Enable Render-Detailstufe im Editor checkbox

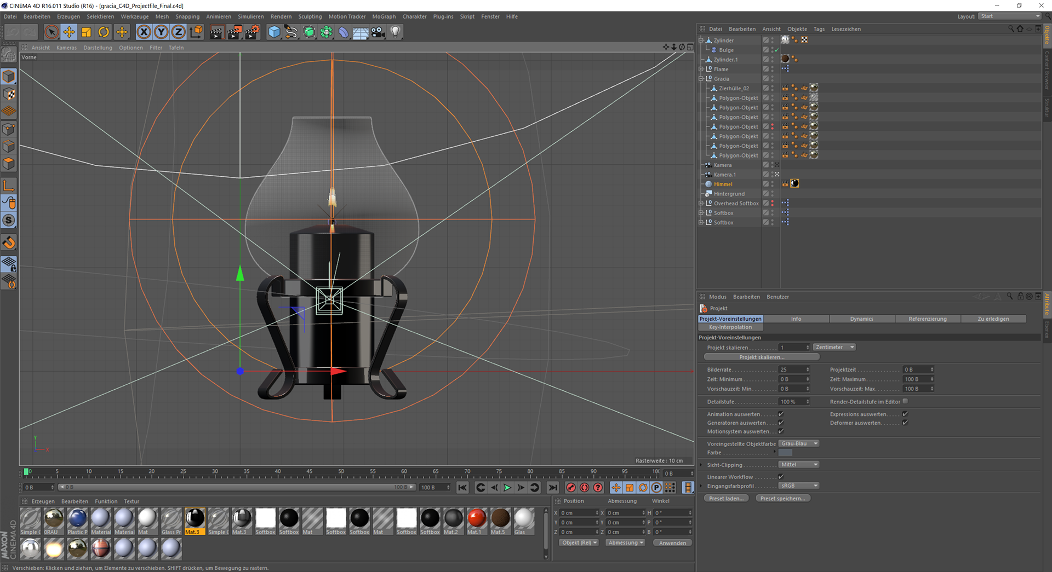coord(905,401)
